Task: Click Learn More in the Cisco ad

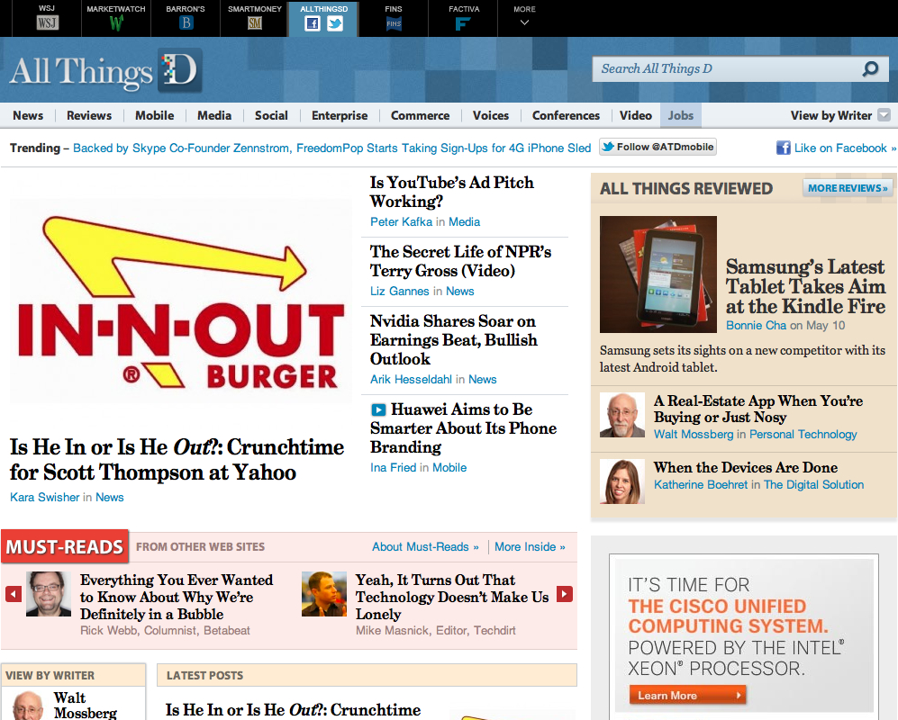Action: click(x=687, y=696)
